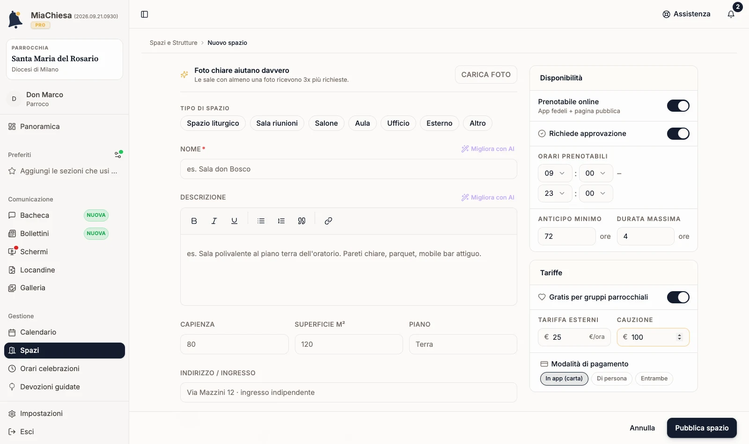This screenshot has width=749, height=444.
Task: Insert numbered list in description
Action: pos(281,221)
